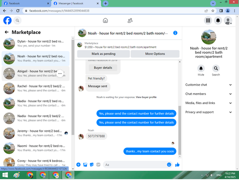Expand Privacy and support section
239x184 pixels.
tap(208, 112)
